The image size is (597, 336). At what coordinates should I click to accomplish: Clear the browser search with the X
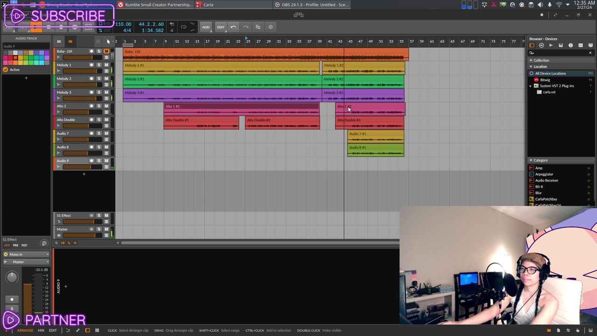(590, 53)
